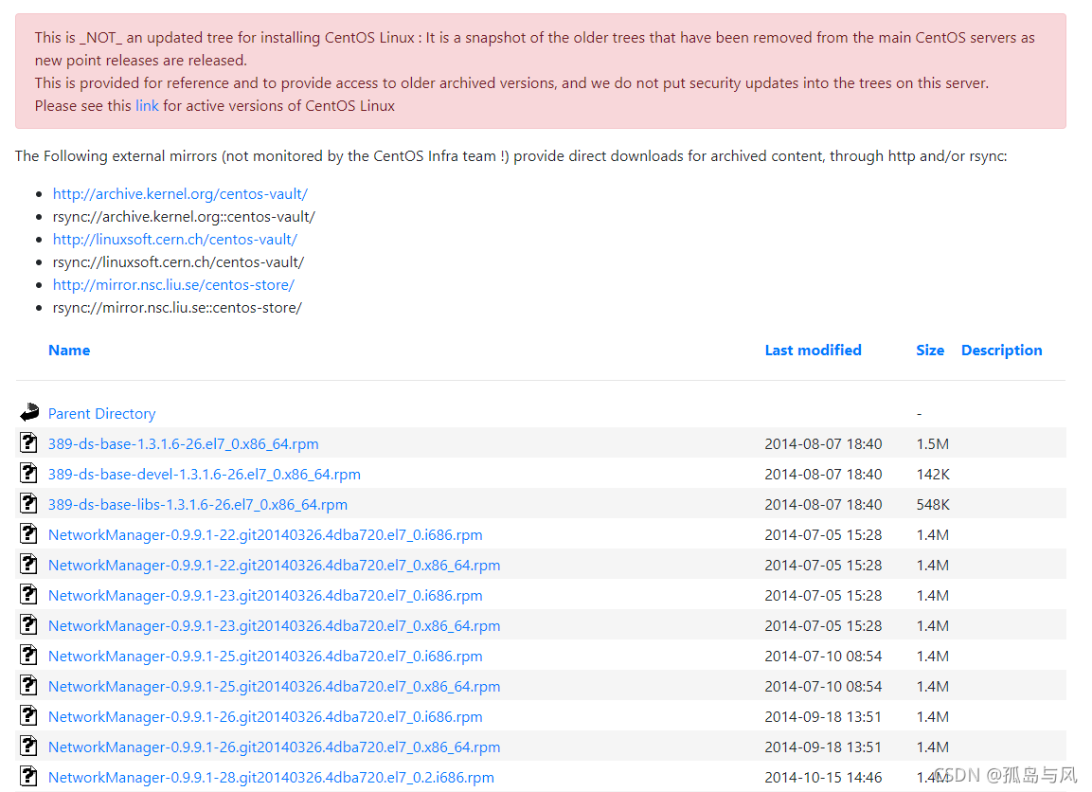Sort listing by the Name column header

(69, 351)
